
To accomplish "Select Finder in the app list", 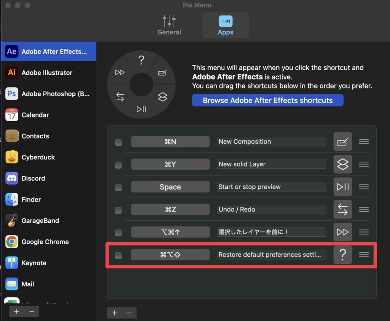I will point(48,199).
